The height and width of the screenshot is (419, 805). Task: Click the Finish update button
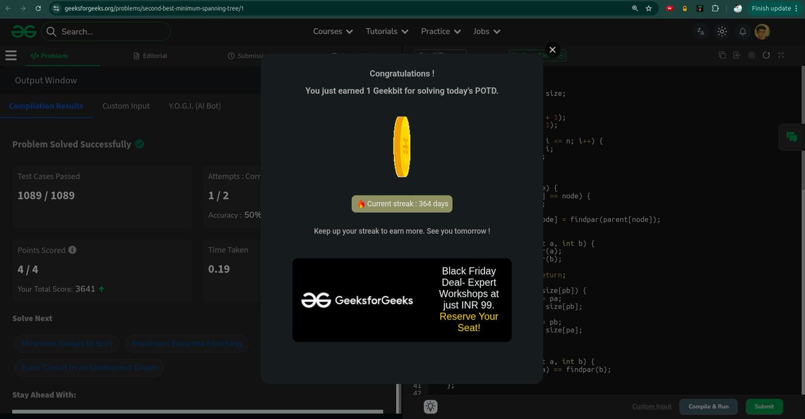[771, 8]
